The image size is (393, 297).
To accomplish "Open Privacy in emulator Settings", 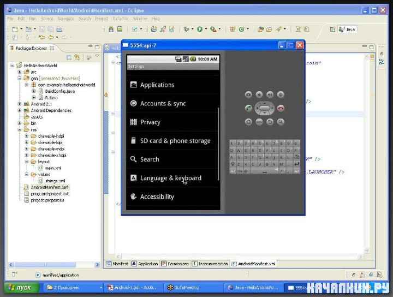I will (172, 122).
